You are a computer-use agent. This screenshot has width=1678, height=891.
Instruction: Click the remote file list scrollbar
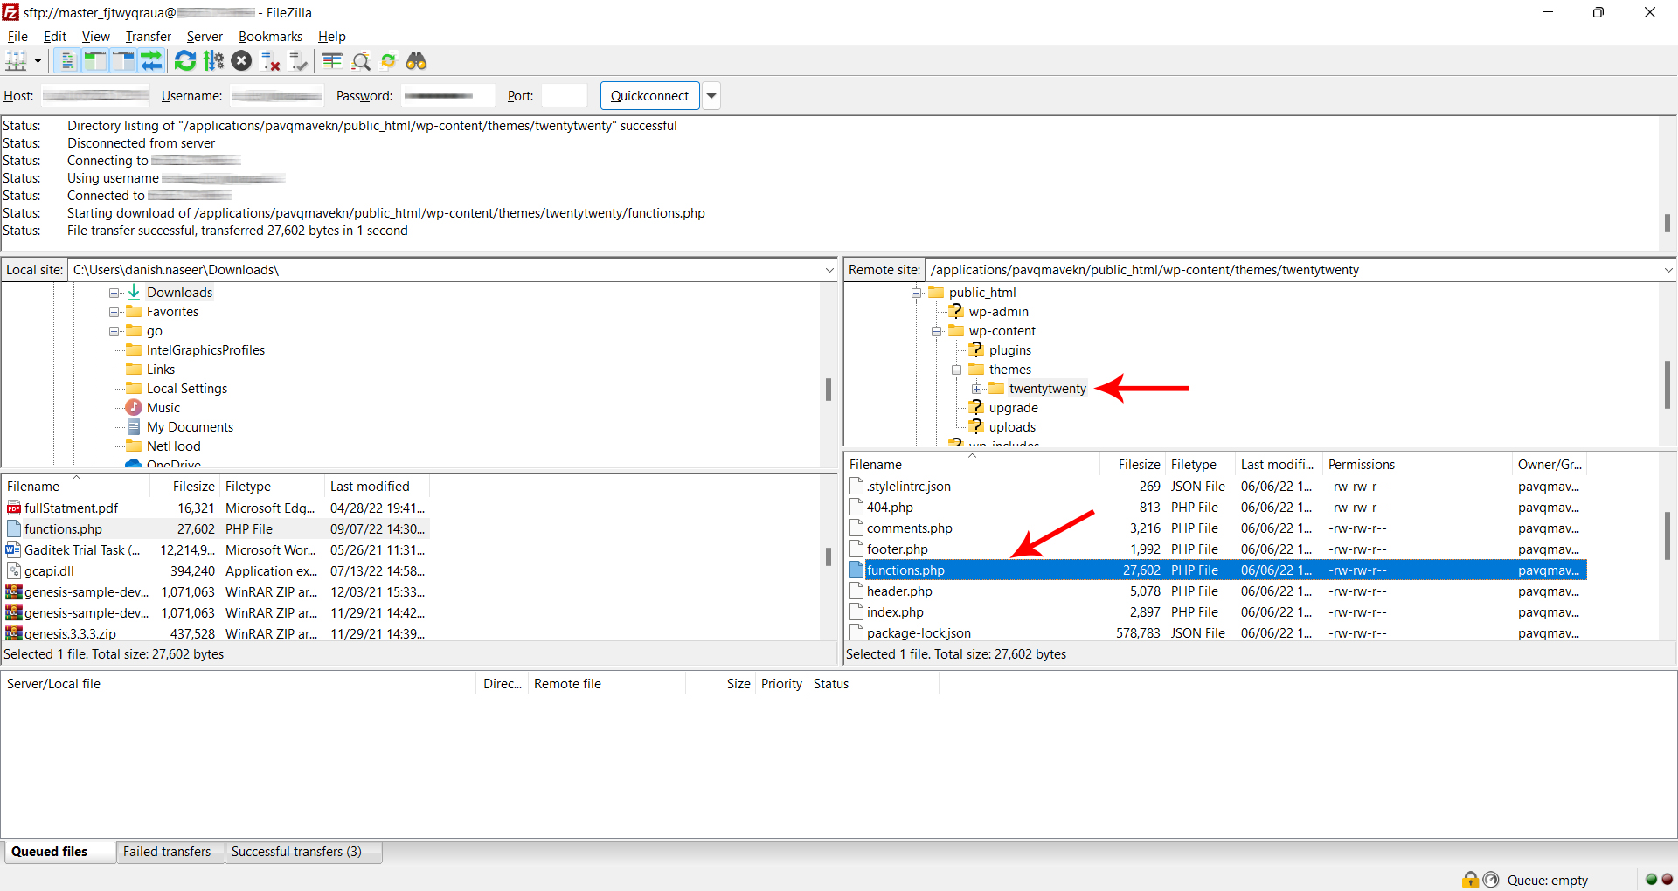(x=1667, y=535)
